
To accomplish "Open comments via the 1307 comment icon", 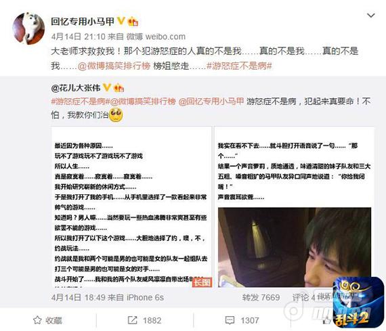I will [x=242, y=320].
